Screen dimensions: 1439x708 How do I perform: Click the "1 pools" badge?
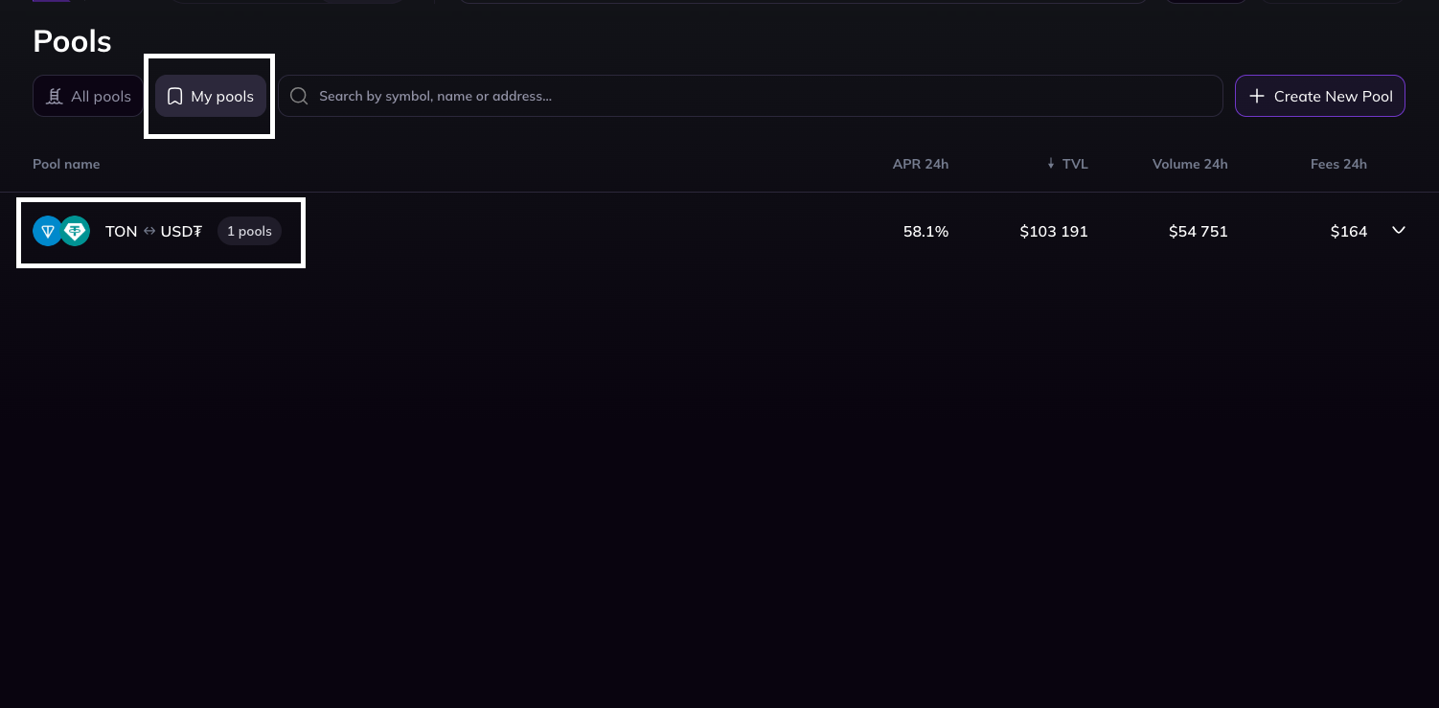pyautogui.click(x=249, y=232)
